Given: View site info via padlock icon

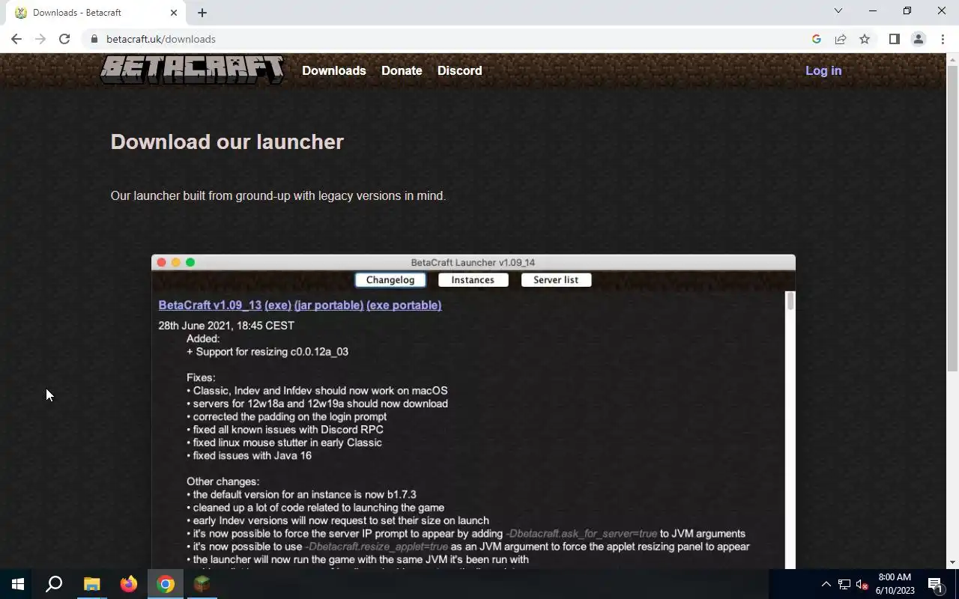Looking at the screenshot, I should 94,39.
